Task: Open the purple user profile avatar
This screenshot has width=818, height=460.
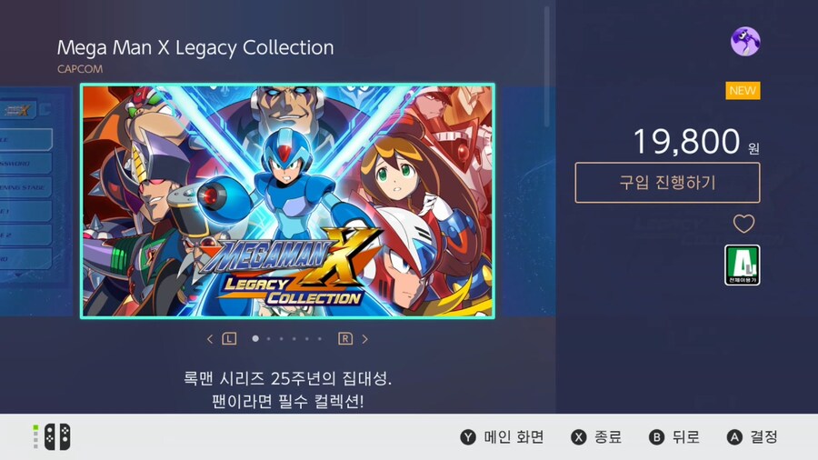Action: 745,42
